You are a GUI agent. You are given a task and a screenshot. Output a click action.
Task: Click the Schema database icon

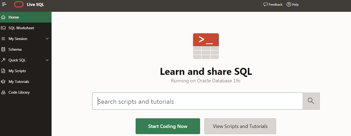pos(3,49)
